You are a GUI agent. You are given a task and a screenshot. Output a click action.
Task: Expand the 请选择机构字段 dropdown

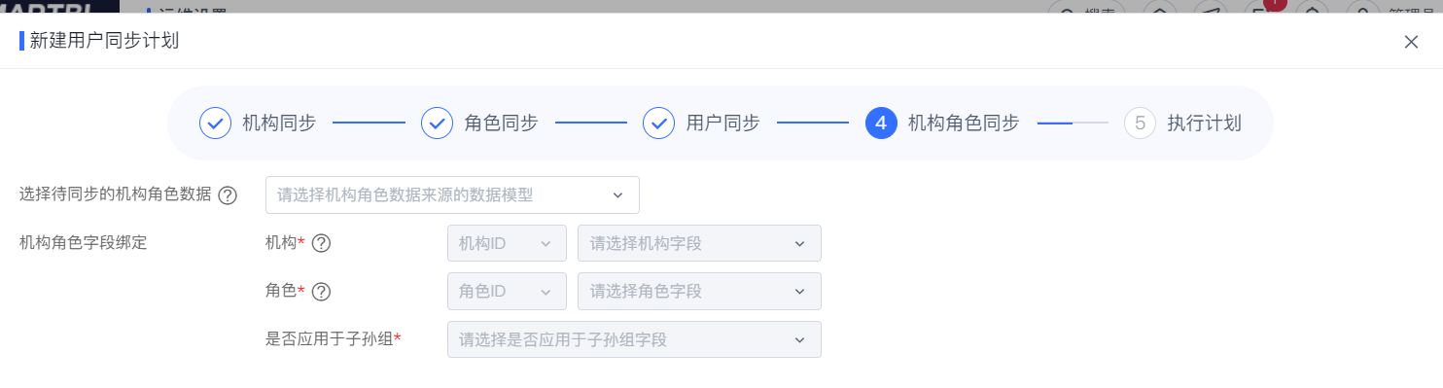click(699, 243)
